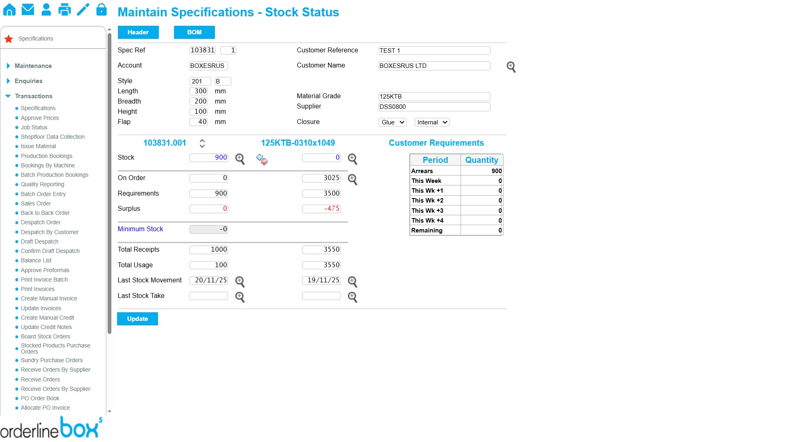Screen dimensions: 786x442
Task: Click the 103831.001 up/down stepper
Action: pos(202,143)
